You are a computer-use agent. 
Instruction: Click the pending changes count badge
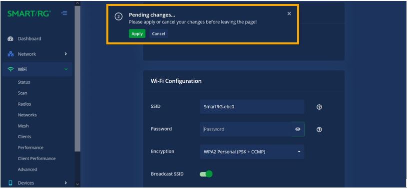[118, 17]
